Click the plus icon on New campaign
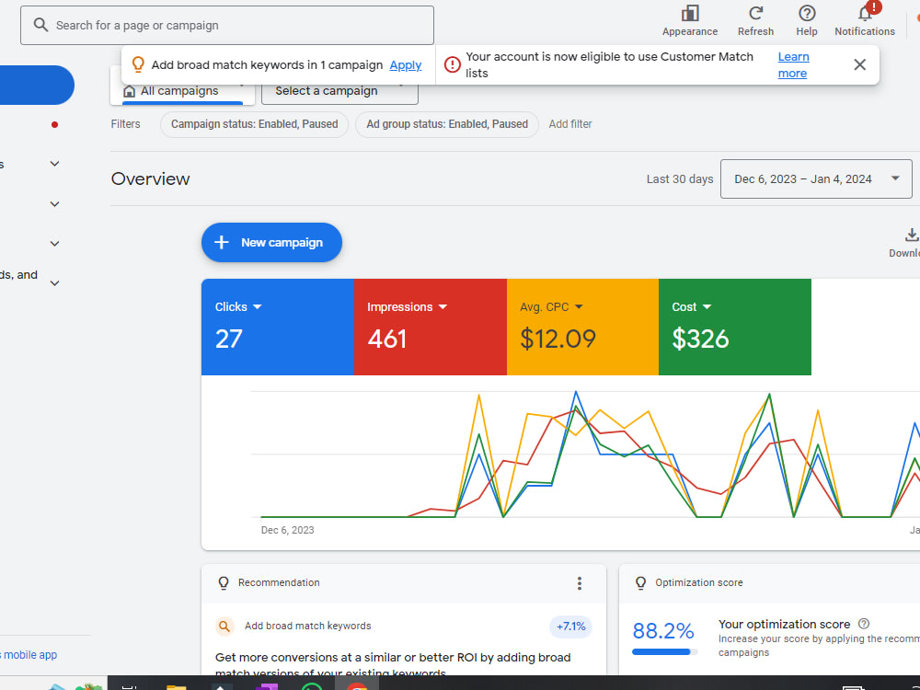This screenshot has width=920, height=690. 221,242
